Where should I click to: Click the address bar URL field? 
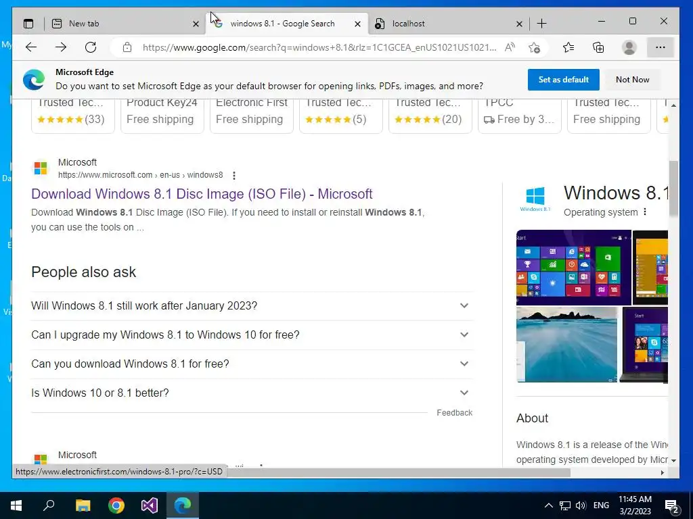point(319,47)
